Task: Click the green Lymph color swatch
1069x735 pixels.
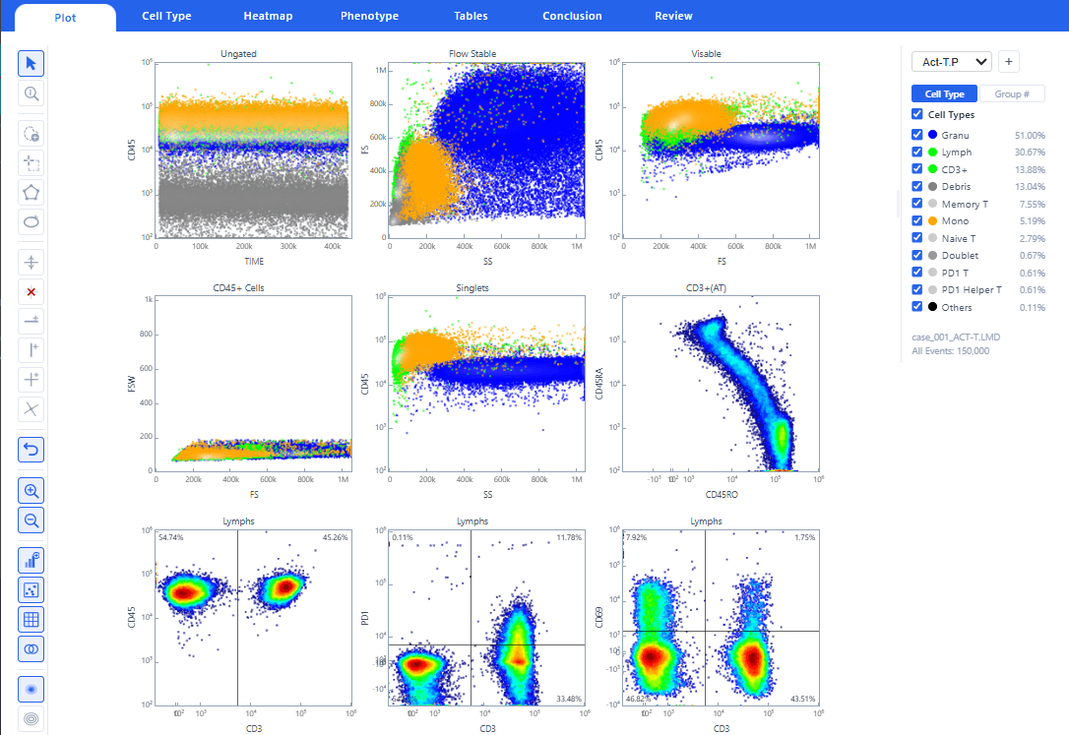Action: click(932, 152)
